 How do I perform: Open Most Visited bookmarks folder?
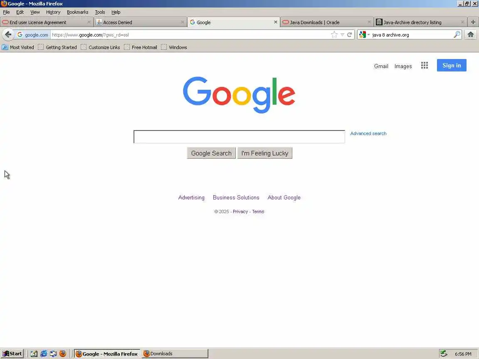(x=18, y=47)
